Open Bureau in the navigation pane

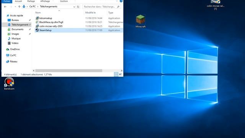[x=15, y=20]
